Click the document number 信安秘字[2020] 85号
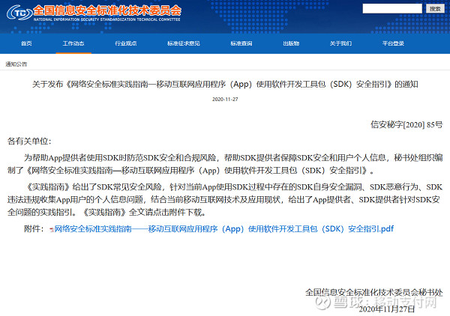This screenshot has height=316, width=450. tap(406, 124)
